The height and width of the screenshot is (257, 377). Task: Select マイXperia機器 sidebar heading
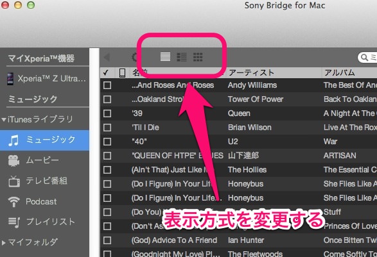(41, 58)
